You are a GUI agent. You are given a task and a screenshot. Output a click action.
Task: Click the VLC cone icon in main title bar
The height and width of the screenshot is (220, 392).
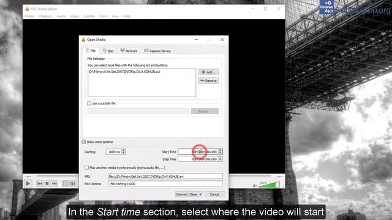[x=27, y=9]
